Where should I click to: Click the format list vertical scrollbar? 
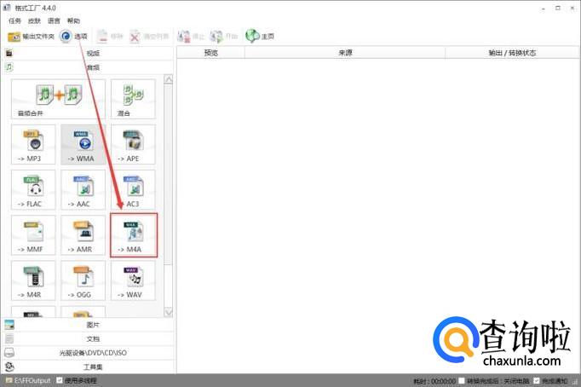[x=168, y=170]
